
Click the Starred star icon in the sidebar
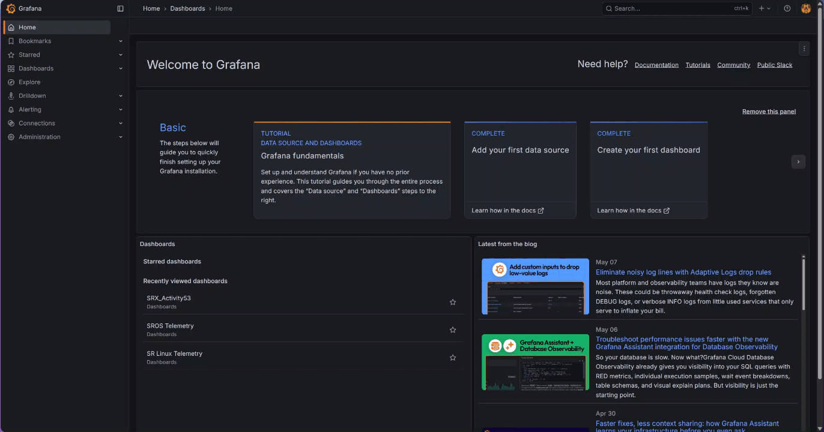tap(11, 55)
